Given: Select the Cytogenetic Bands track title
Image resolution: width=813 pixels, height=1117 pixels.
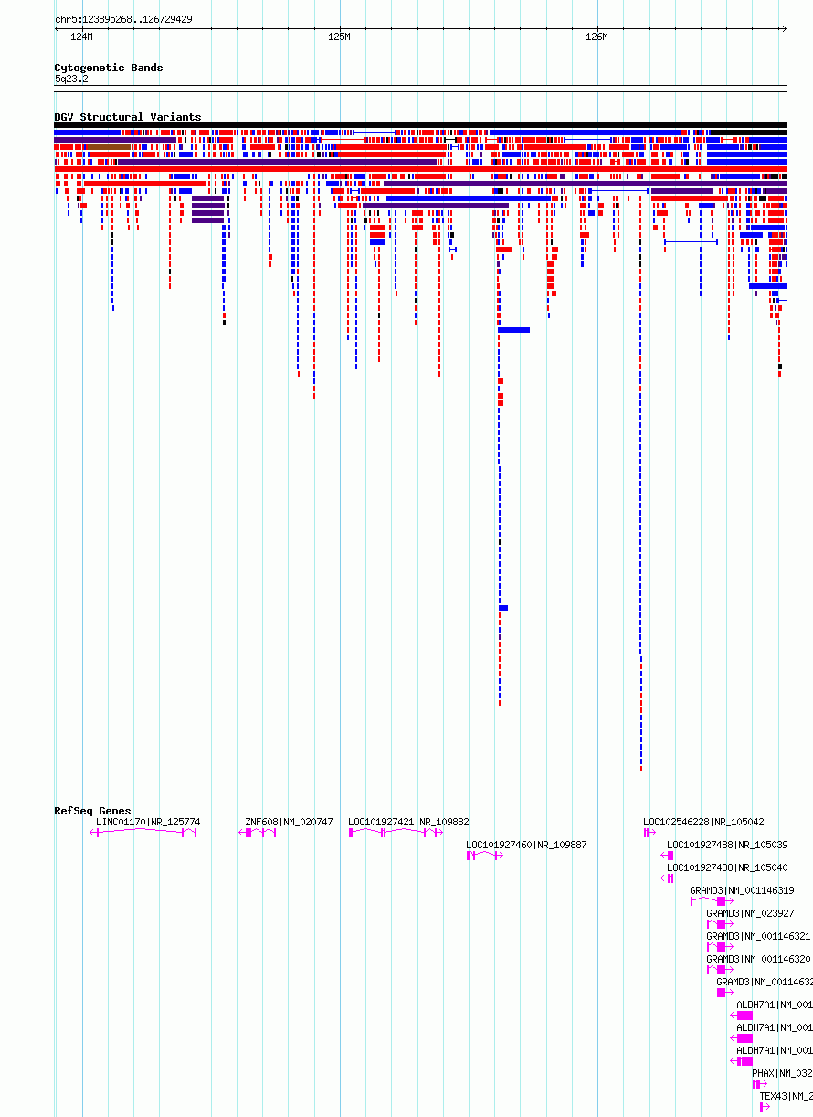Looking at the screenshot, I should coord(109,68).
